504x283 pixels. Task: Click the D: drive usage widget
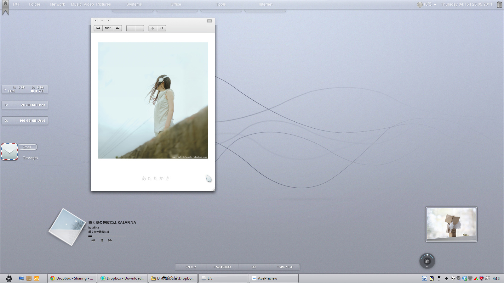click(x=25, y=121)
